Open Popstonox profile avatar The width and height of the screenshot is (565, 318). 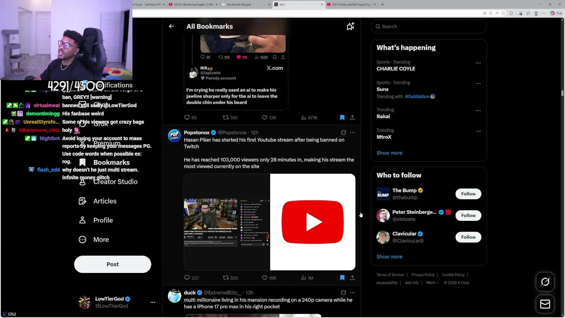[174, 136]
